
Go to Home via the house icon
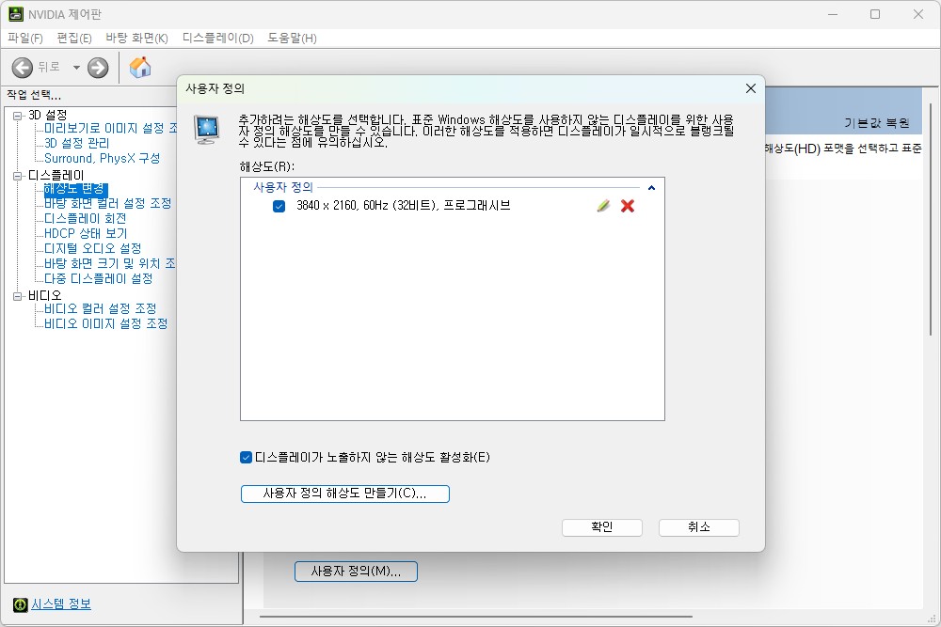(140, 67)
